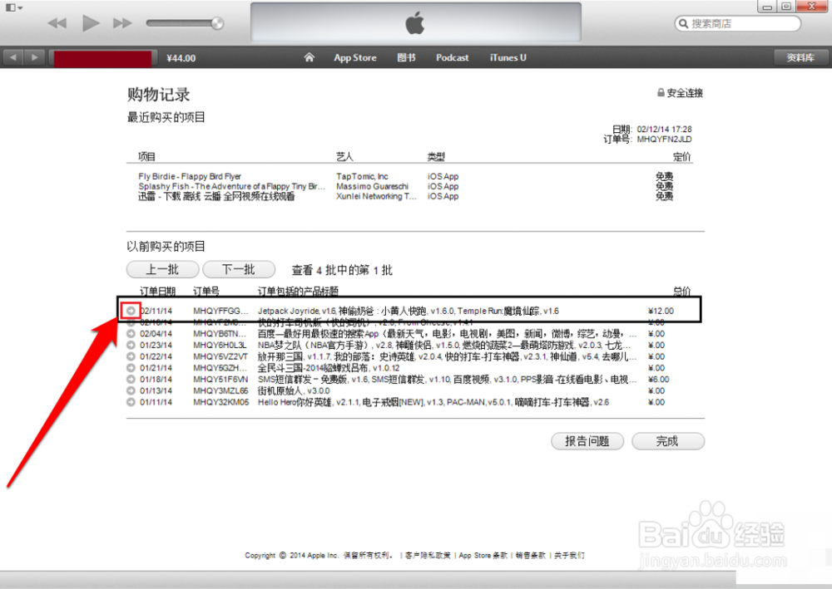Switch to the 图书 tab
The image size is (832, 589).
pyautogui.click(x=407, y=57)
